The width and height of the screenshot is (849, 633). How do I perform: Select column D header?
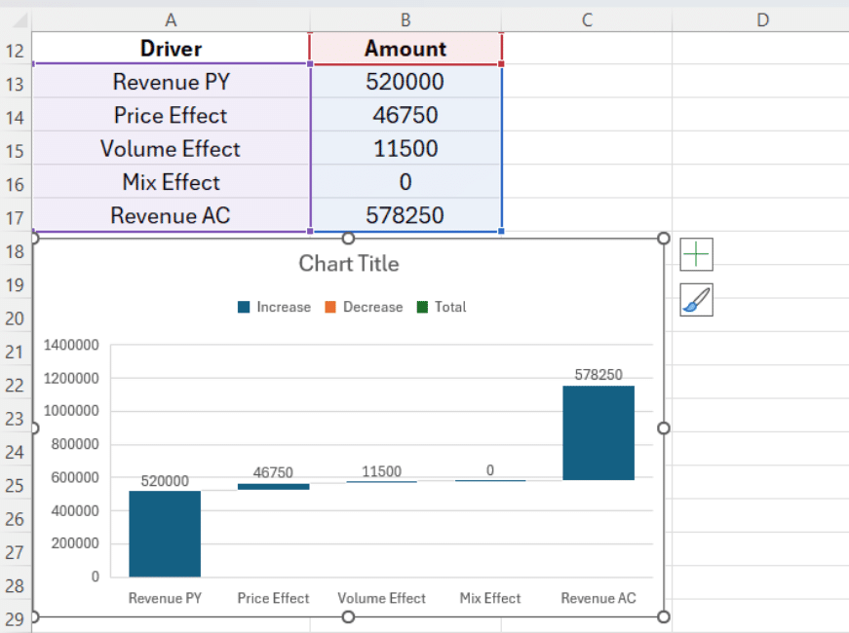pos(762,20)
